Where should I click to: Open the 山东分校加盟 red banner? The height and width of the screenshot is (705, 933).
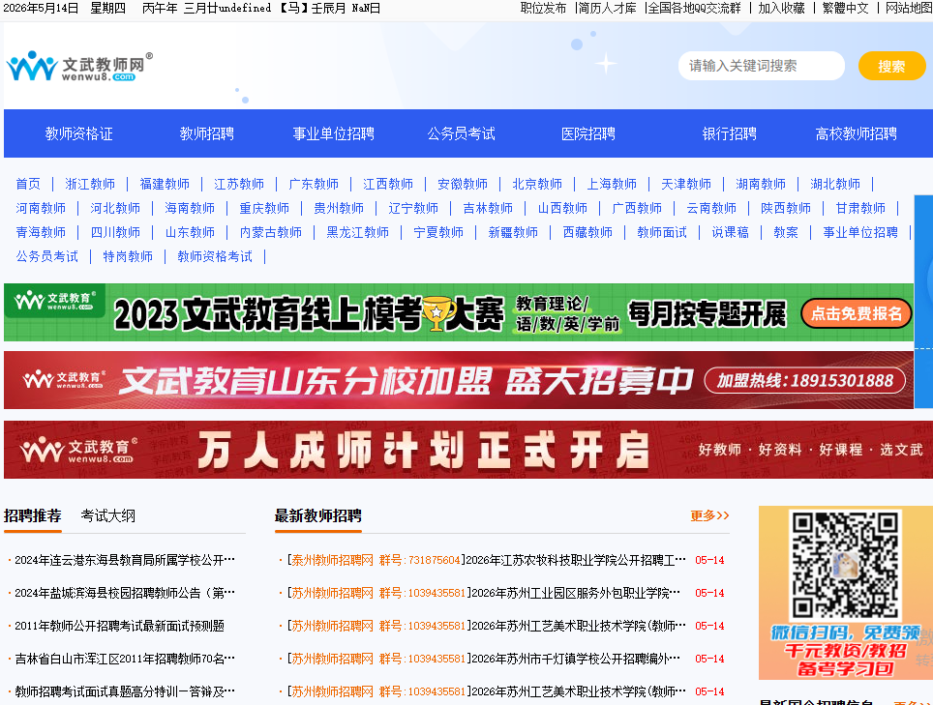pos(458,380)
